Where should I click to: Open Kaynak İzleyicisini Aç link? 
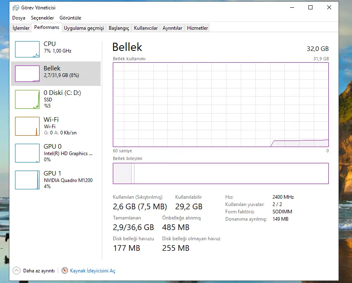92,271
